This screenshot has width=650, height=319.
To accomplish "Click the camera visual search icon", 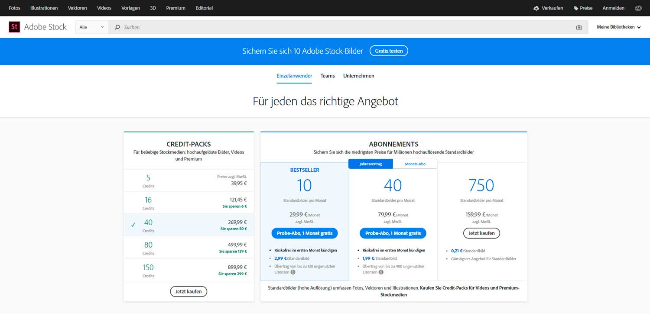I will [x=579, y=27].
